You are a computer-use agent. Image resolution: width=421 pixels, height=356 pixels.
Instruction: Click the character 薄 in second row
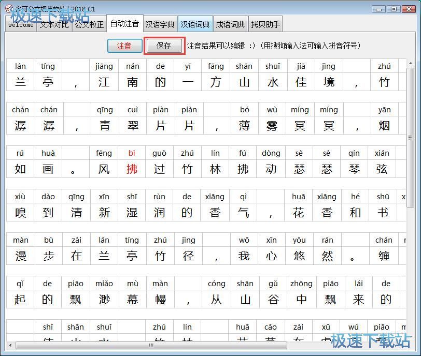pyautogui.click(x=244, y=126)
